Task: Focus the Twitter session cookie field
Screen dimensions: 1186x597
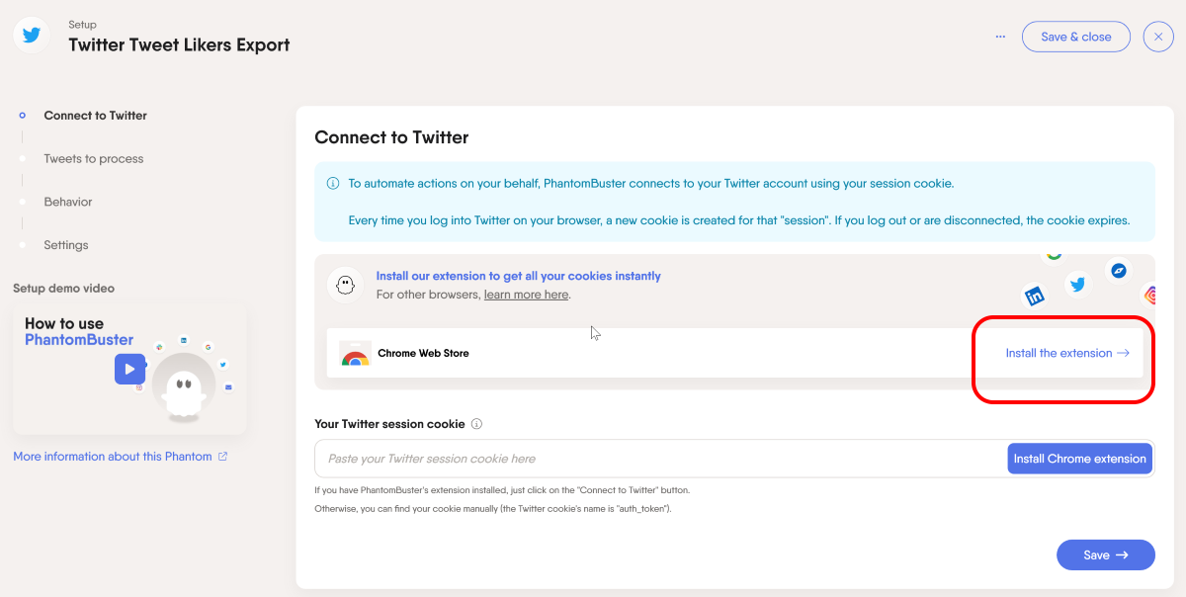Action: [x=661, y=459]
